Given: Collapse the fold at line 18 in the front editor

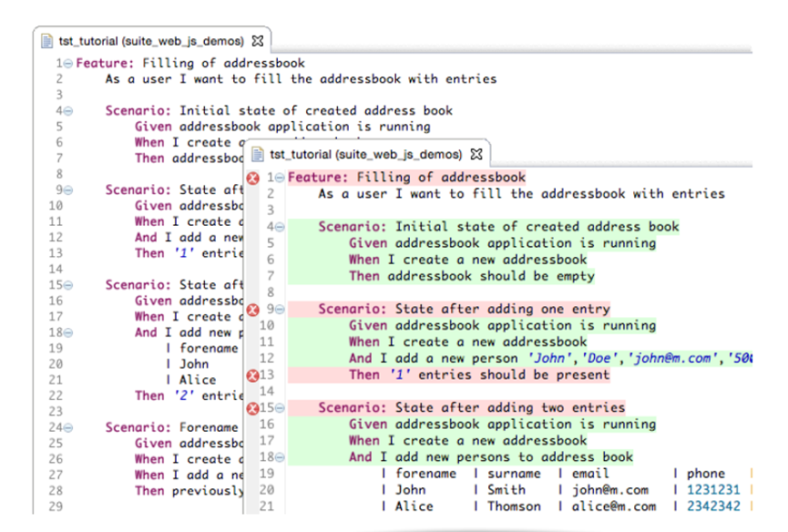Looking at the screenshot, I should 280,457.
